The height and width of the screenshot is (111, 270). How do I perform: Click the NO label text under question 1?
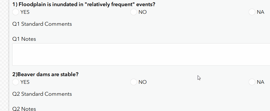pos(142,12)
